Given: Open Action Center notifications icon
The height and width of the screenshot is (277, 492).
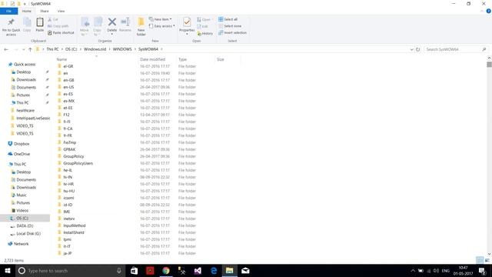Looking at the screenshot, I should 482,271.
